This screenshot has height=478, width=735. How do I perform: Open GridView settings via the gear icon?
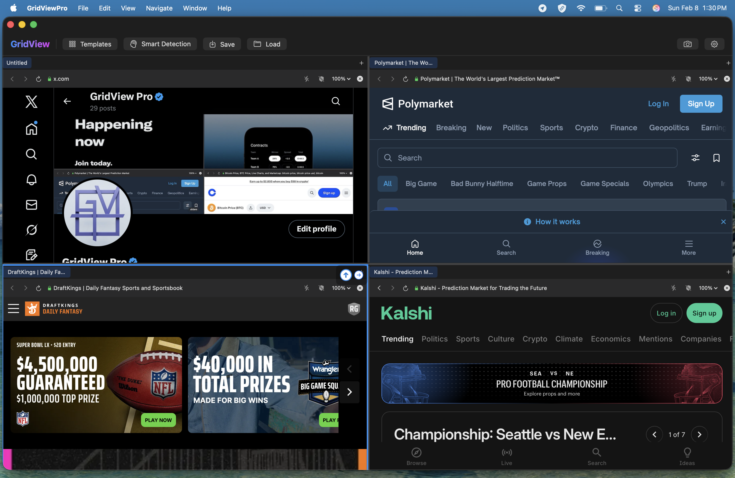[714, 44]
